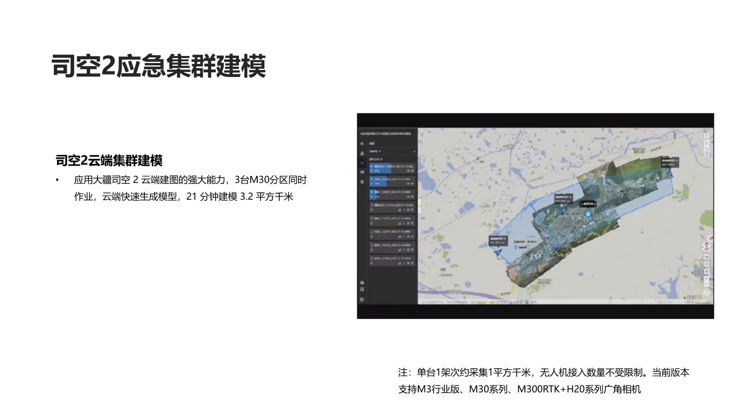Click the logout icon at sidebar bottom

coord(362,300)
